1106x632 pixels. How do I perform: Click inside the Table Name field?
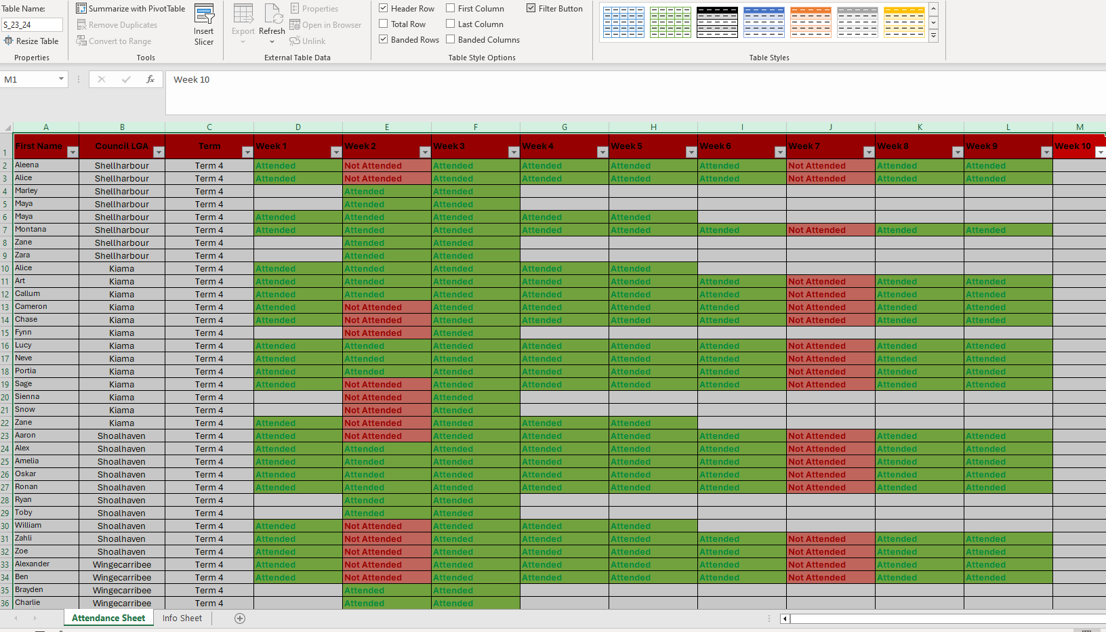pyautogui.click(x=32, y=24)
